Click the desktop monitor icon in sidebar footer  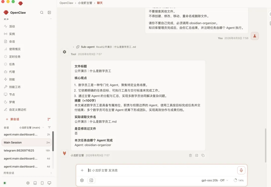(49, 183)
